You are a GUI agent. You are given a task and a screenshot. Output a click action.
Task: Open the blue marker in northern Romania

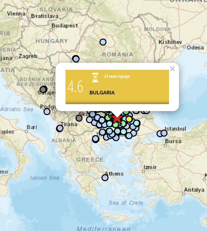tap(103, 42)
